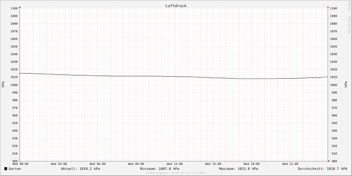
Task: Click the Wed 09:00 time axis label
Action: 136,164
